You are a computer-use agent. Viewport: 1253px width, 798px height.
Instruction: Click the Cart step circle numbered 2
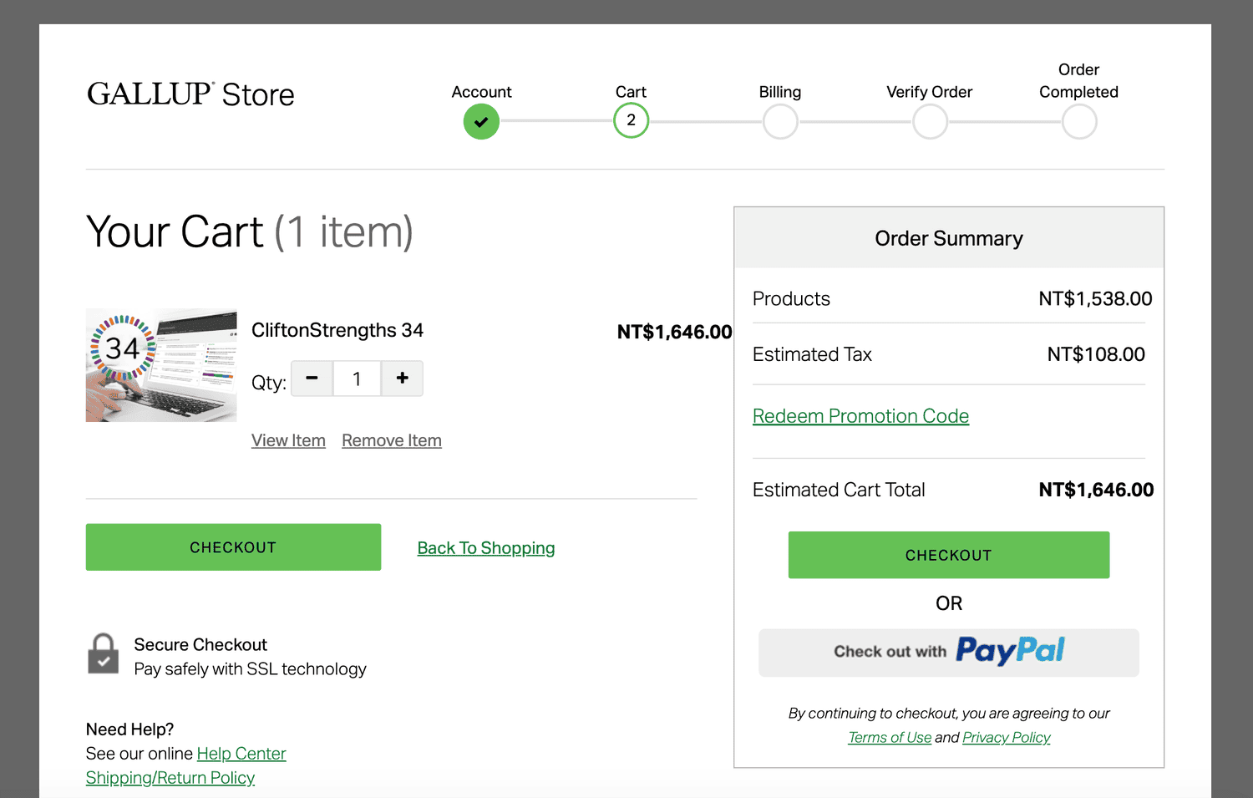pos(631,120)
